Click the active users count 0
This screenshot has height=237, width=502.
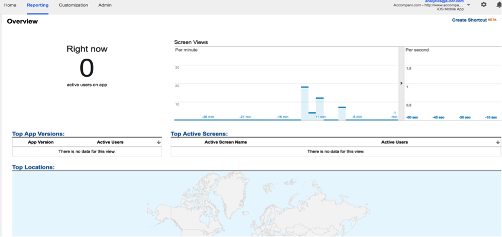click(x=87, y=68)
